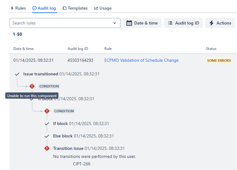
Task: Click the lightning bolt icon beside Rules
Action: (x=12, y=8)
